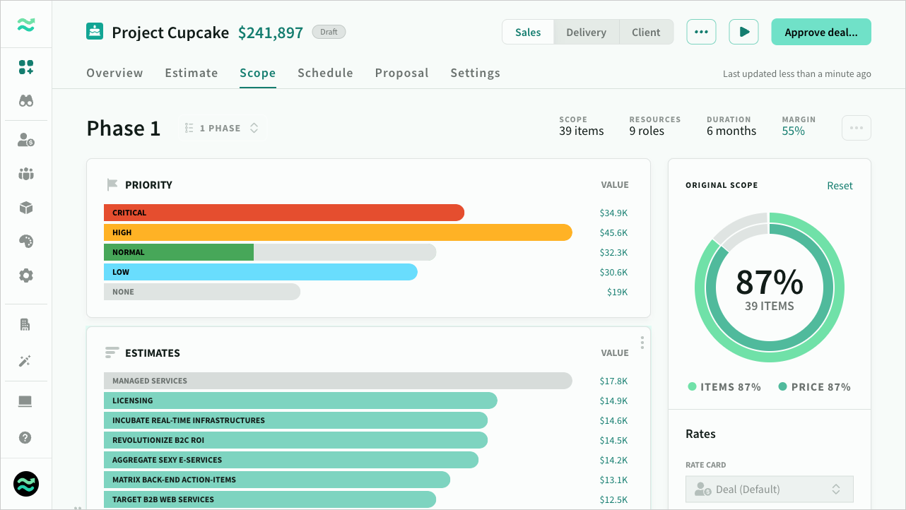Open the Estimates panel vertical dots menu

(x=642, y=343)
